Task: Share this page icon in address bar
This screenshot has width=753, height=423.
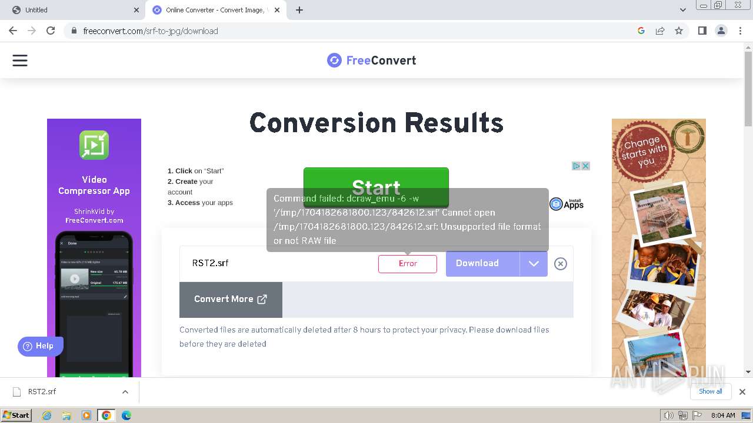Action: 660,31
